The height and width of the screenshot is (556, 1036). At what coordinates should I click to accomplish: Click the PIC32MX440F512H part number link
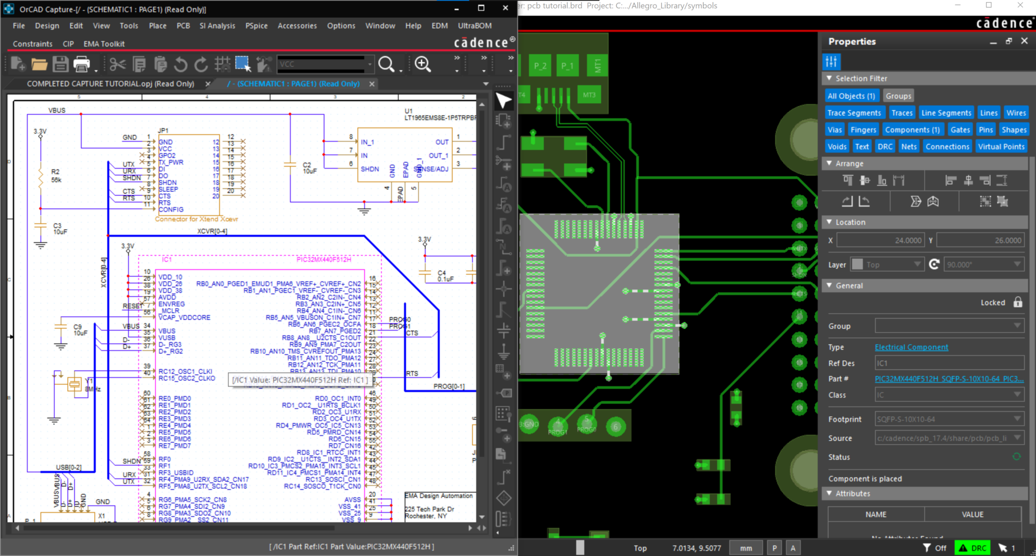[948, 378]
